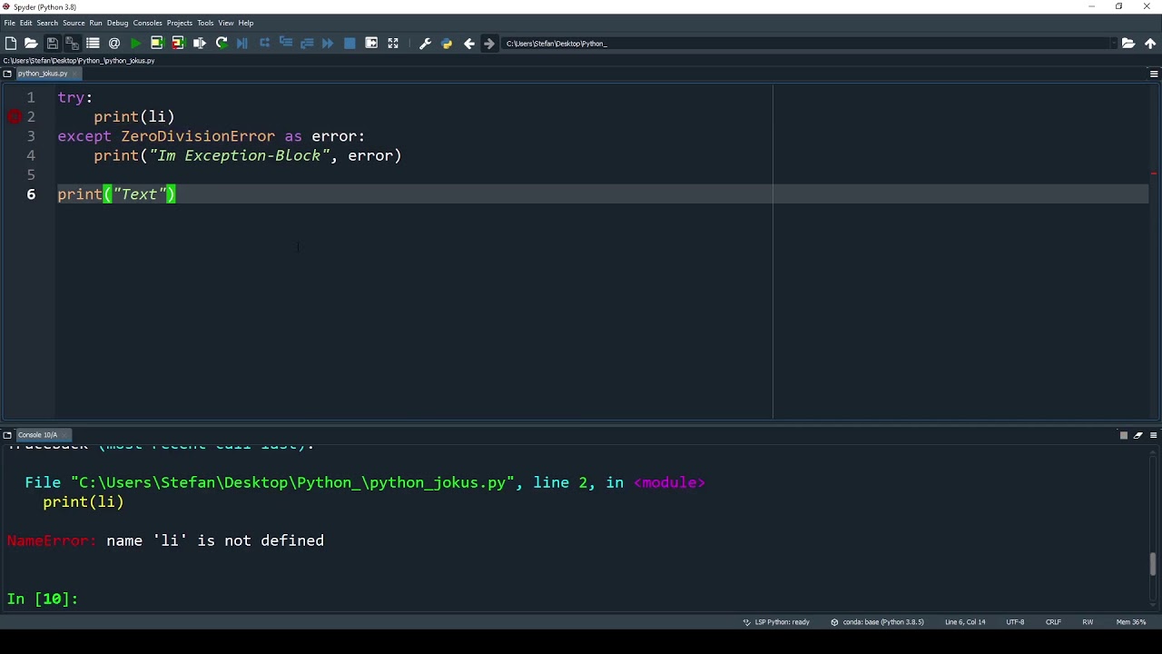Click the file path in traceback
1162x654 pixels.
pyautogui.click(x=292, y=482)
